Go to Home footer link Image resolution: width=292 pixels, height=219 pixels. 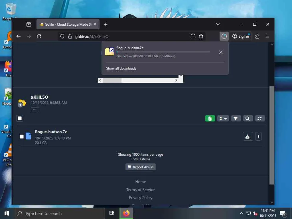tap(141, 182)
